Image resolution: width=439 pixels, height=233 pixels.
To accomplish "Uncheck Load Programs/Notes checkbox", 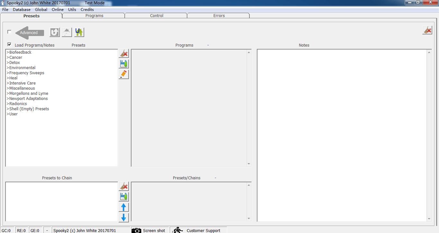I will [9, 45].
